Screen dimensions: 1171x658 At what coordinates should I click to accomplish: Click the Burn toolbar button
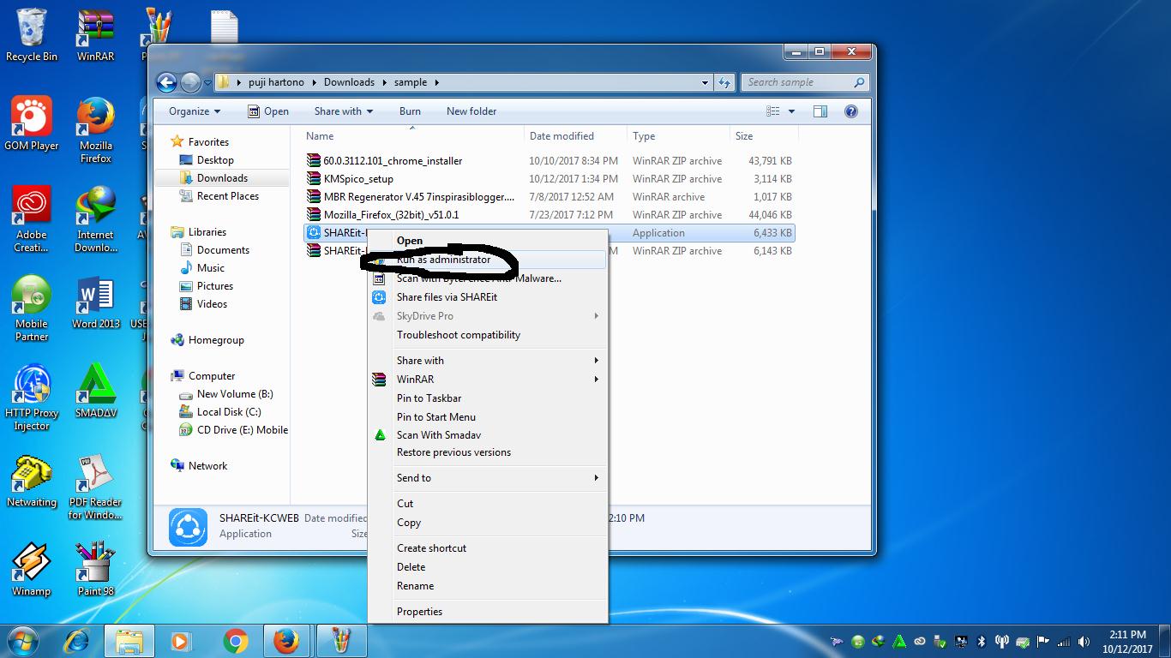pyautogui.click(x=410, y=111)
